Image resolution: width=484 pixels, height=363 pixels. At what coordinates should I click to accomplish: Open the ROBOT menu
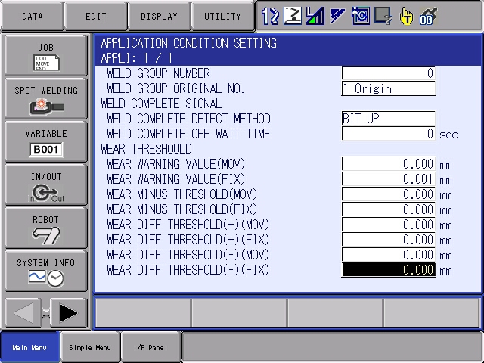pyautogui.click(x=46, y=228)
